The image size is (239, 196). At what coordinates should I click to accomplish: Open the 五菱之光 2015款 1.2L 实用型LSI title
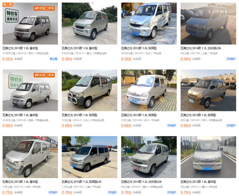click(x=81, y=182)
